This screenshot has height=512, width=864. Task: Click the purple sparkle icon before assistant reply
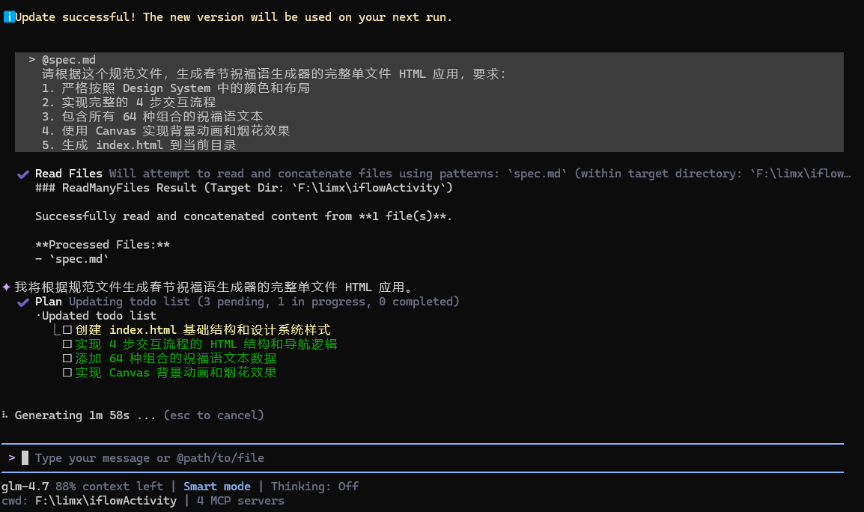tap(6, 287)
